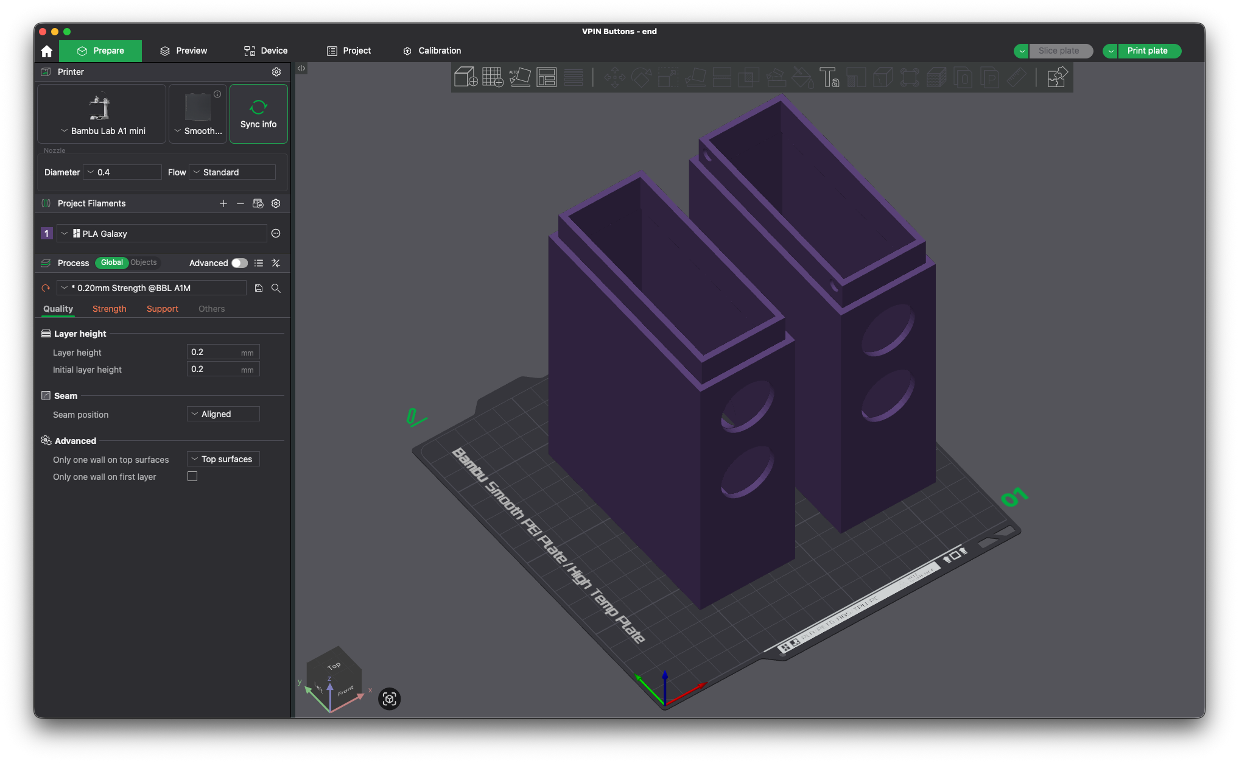Click the Add object cube icon

466,77
